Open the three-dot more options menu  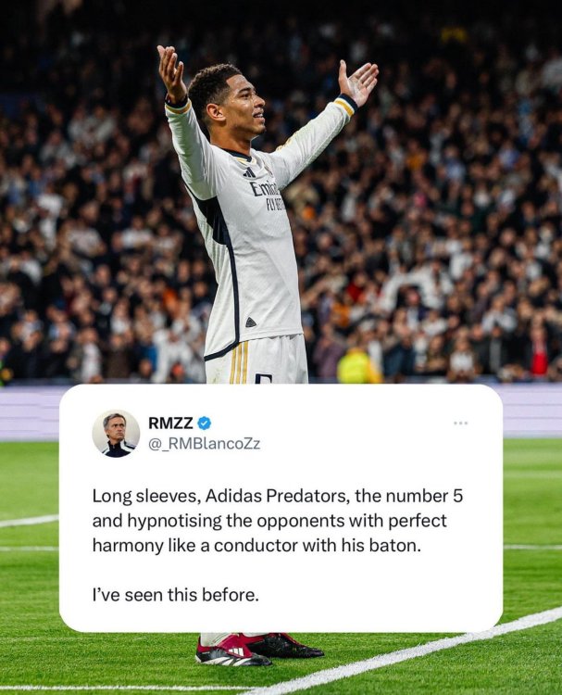460,423
